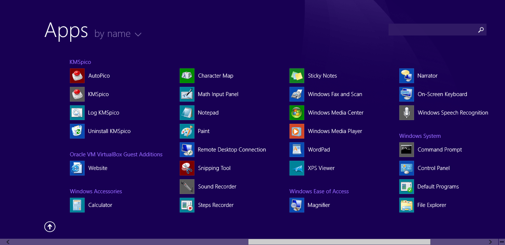Click the 'XPS Viewer' text label

321,168
